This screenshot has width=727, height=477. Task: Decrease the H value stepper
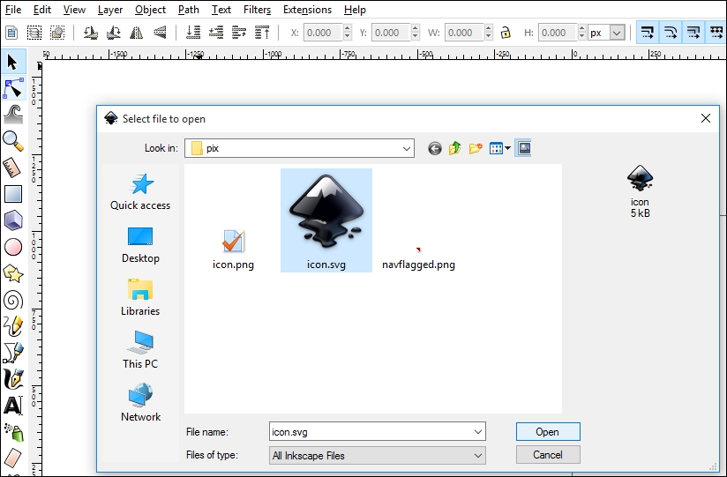click(x=582, y=37)
